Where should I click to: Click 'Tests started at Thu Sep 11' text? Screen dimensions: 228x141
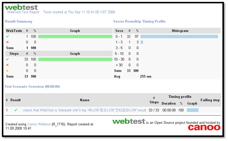(79, 12)
